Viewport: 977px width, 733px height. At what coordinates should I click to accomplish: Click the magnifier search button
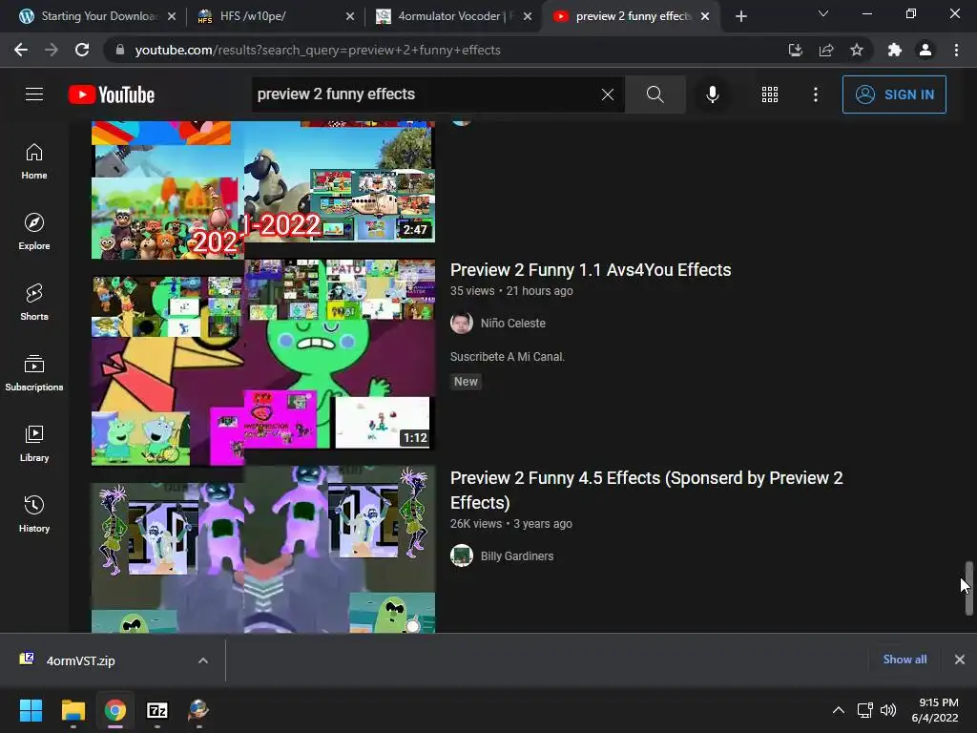coord(655,94)
